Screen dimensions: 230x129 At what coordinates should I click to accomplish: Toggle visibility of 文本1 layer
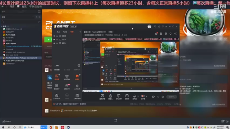click(54, 40)
